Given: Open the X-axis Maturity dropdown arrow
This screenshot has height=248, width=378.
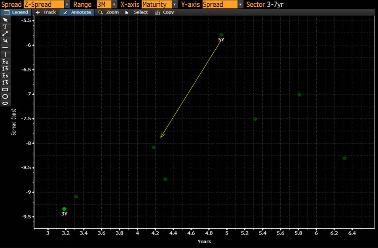Looking at the screenshot, I should tap(175, 5).
